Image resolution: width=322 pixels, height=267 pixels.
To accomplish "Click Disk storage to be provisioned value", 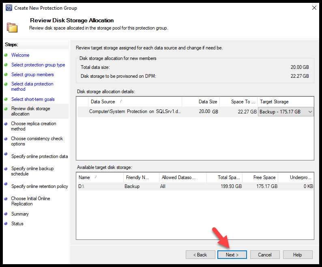I will tap(300, 76).
